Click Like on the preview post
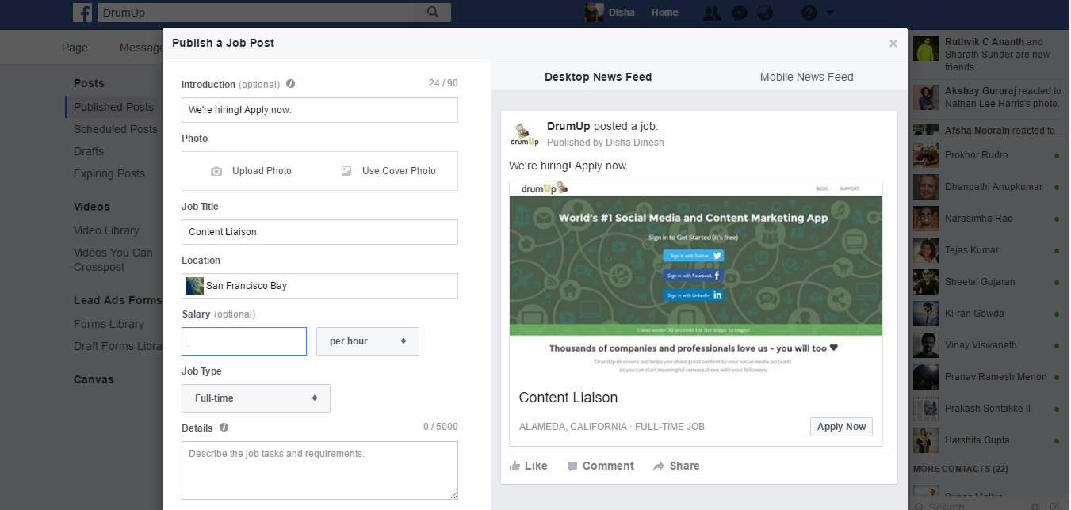Image resolution: width=1071 pixels, height=510 pixels. [529, 466]
